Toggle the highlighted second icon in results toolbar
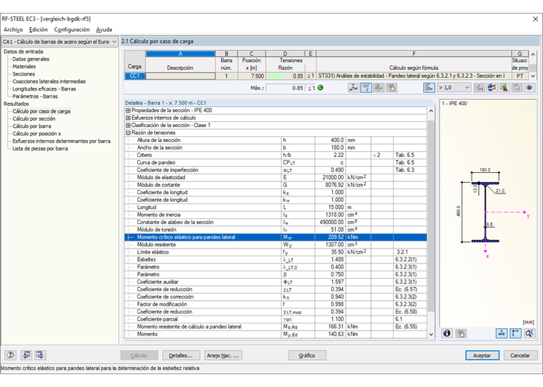The width and height of the screenshot is (543, 387). click(x=366, y=88)
